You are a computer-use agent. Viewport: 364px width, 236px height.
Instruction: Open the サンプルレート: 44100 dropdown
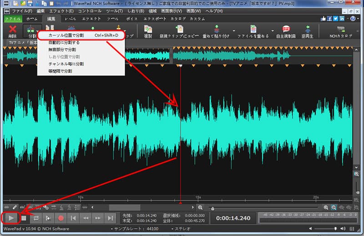pos(135,229)
